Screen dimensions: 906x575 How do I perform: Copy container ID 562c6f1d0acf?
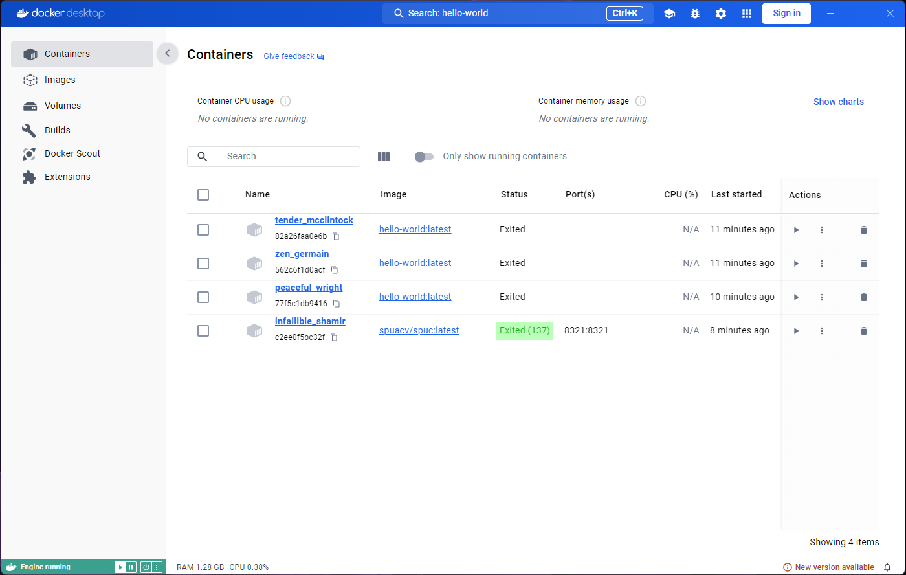coord(335,270)
